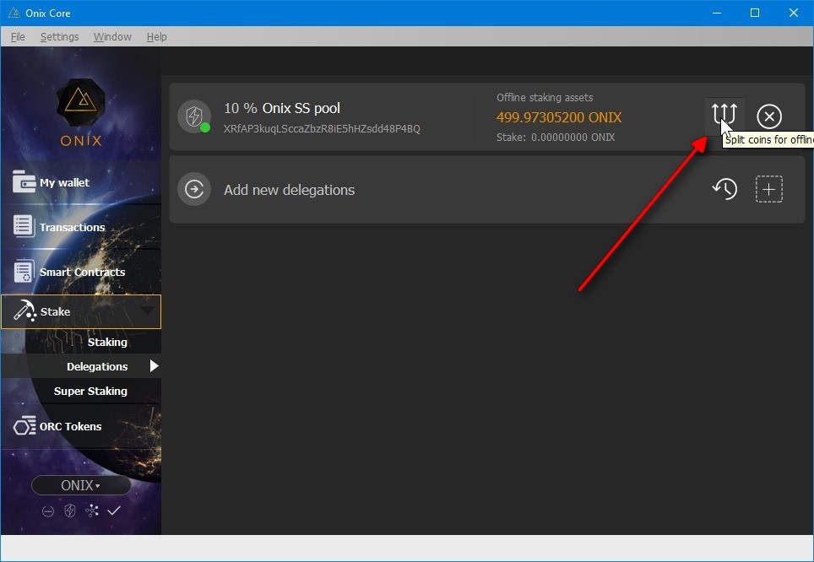
Task: Minimize the Onix Core window
Action: (717, 13)
